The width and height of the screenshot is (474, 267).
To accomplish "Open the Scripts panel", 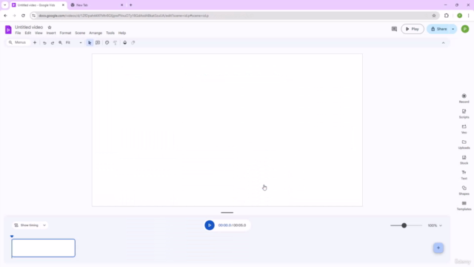I will [x=464, y=113].
